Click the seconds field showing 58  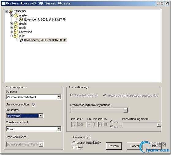(x=106, y=125)
